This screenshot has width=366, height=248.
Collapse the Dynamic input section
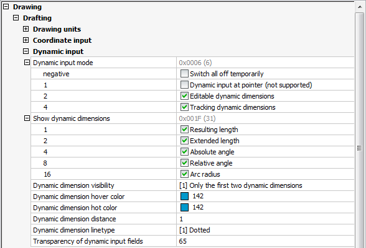point(26,51)
